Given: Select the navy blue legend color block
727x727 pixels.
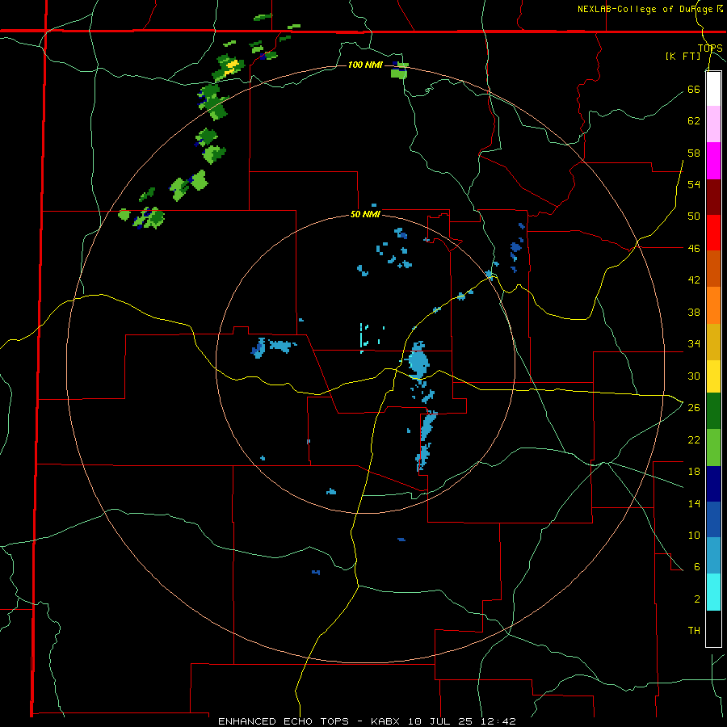Looking at the screenshot, I should (x=713, y=484).
